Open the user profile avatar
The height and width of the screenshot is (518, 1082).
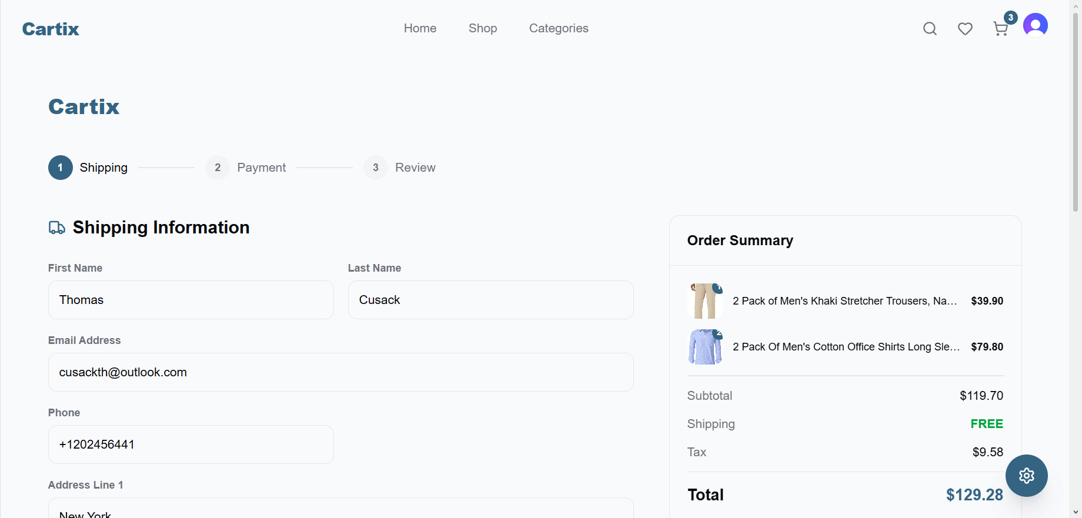1036,25
